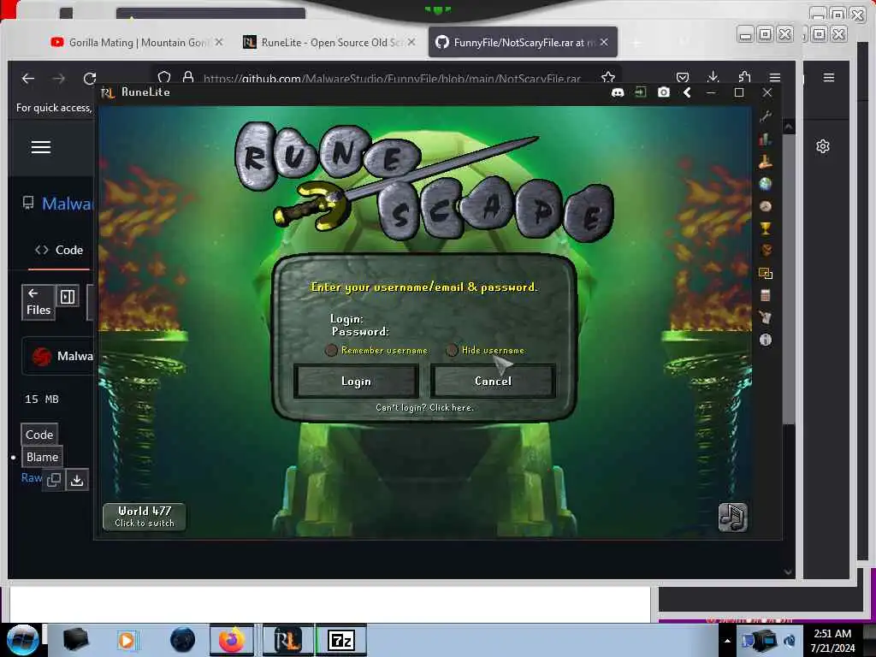Viewport: 876px width, 657px height.
Task: Click the Firefox address bar URL
Action: coord(391,79)
